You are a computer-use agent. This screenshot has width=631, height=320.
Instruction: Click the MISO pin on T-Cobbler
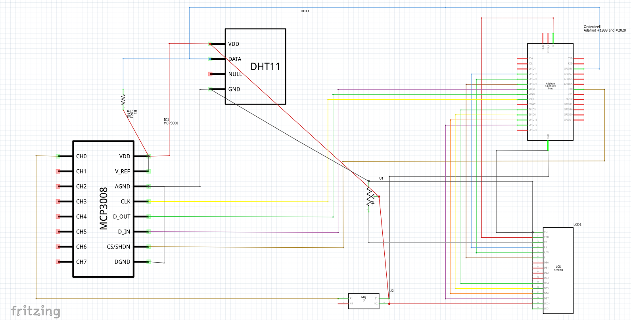(x=531, y=95)
